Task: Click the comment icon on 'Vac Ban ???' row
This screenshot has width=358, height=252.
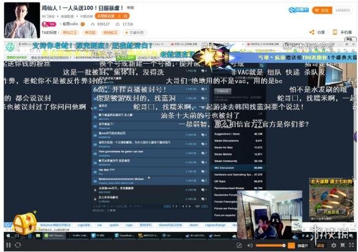Action: coord(203,171)
